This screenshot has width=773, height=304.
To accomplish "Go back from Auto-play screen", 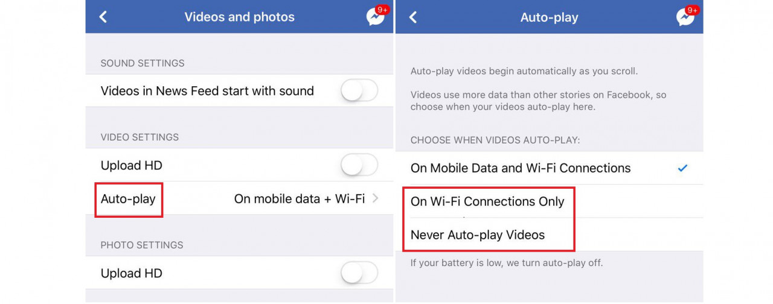I will (413, 17).
